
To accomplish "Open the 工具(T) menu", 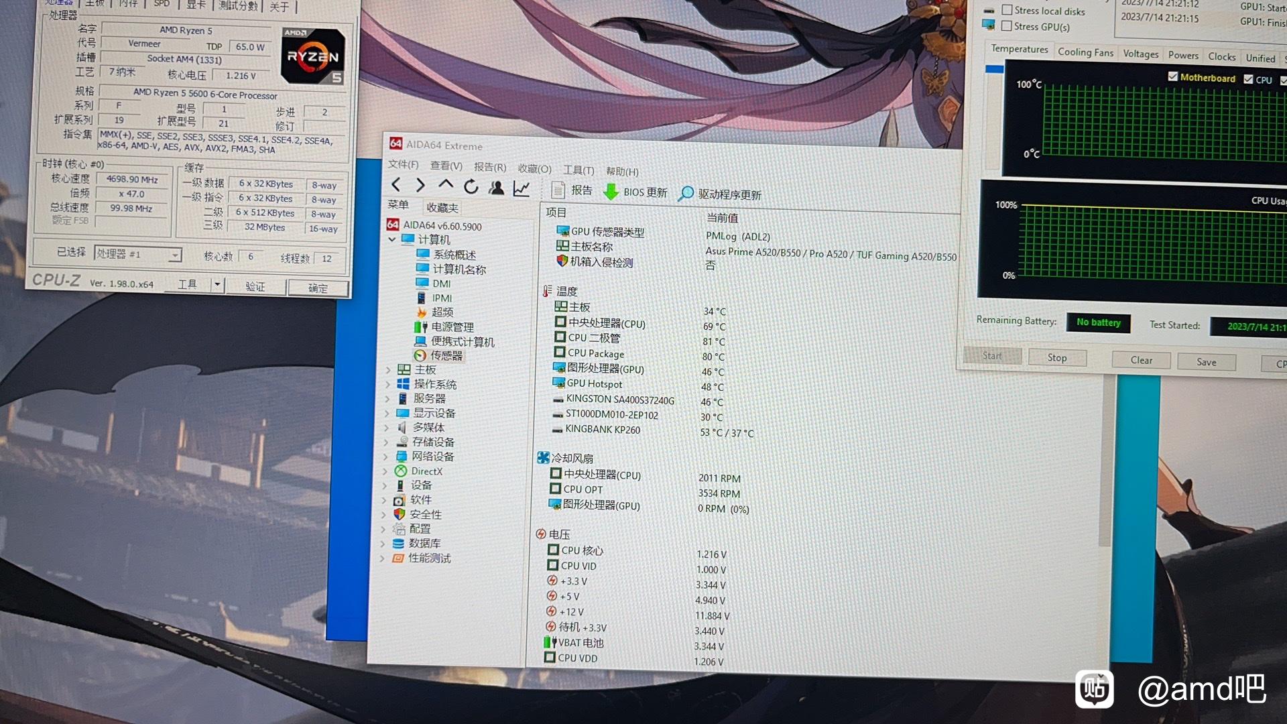I will [578, 170].
